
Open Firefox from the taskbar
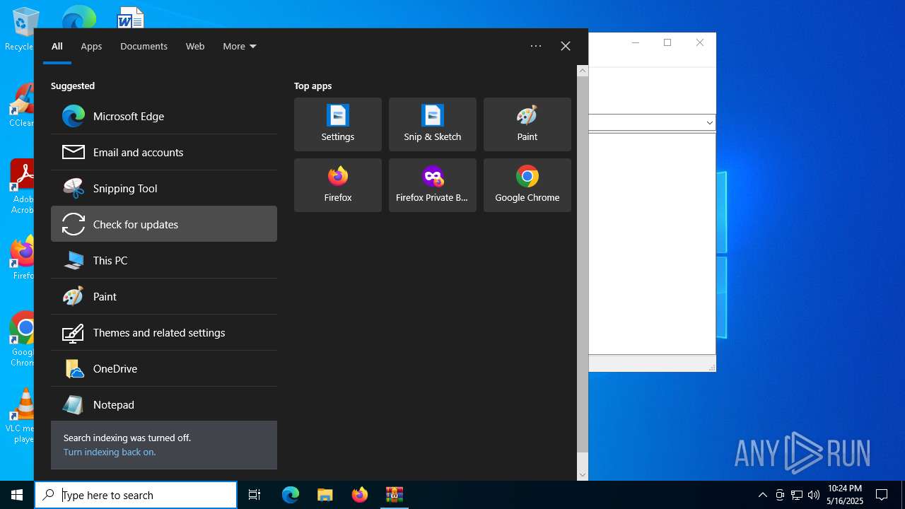click(x=360, y=495)
